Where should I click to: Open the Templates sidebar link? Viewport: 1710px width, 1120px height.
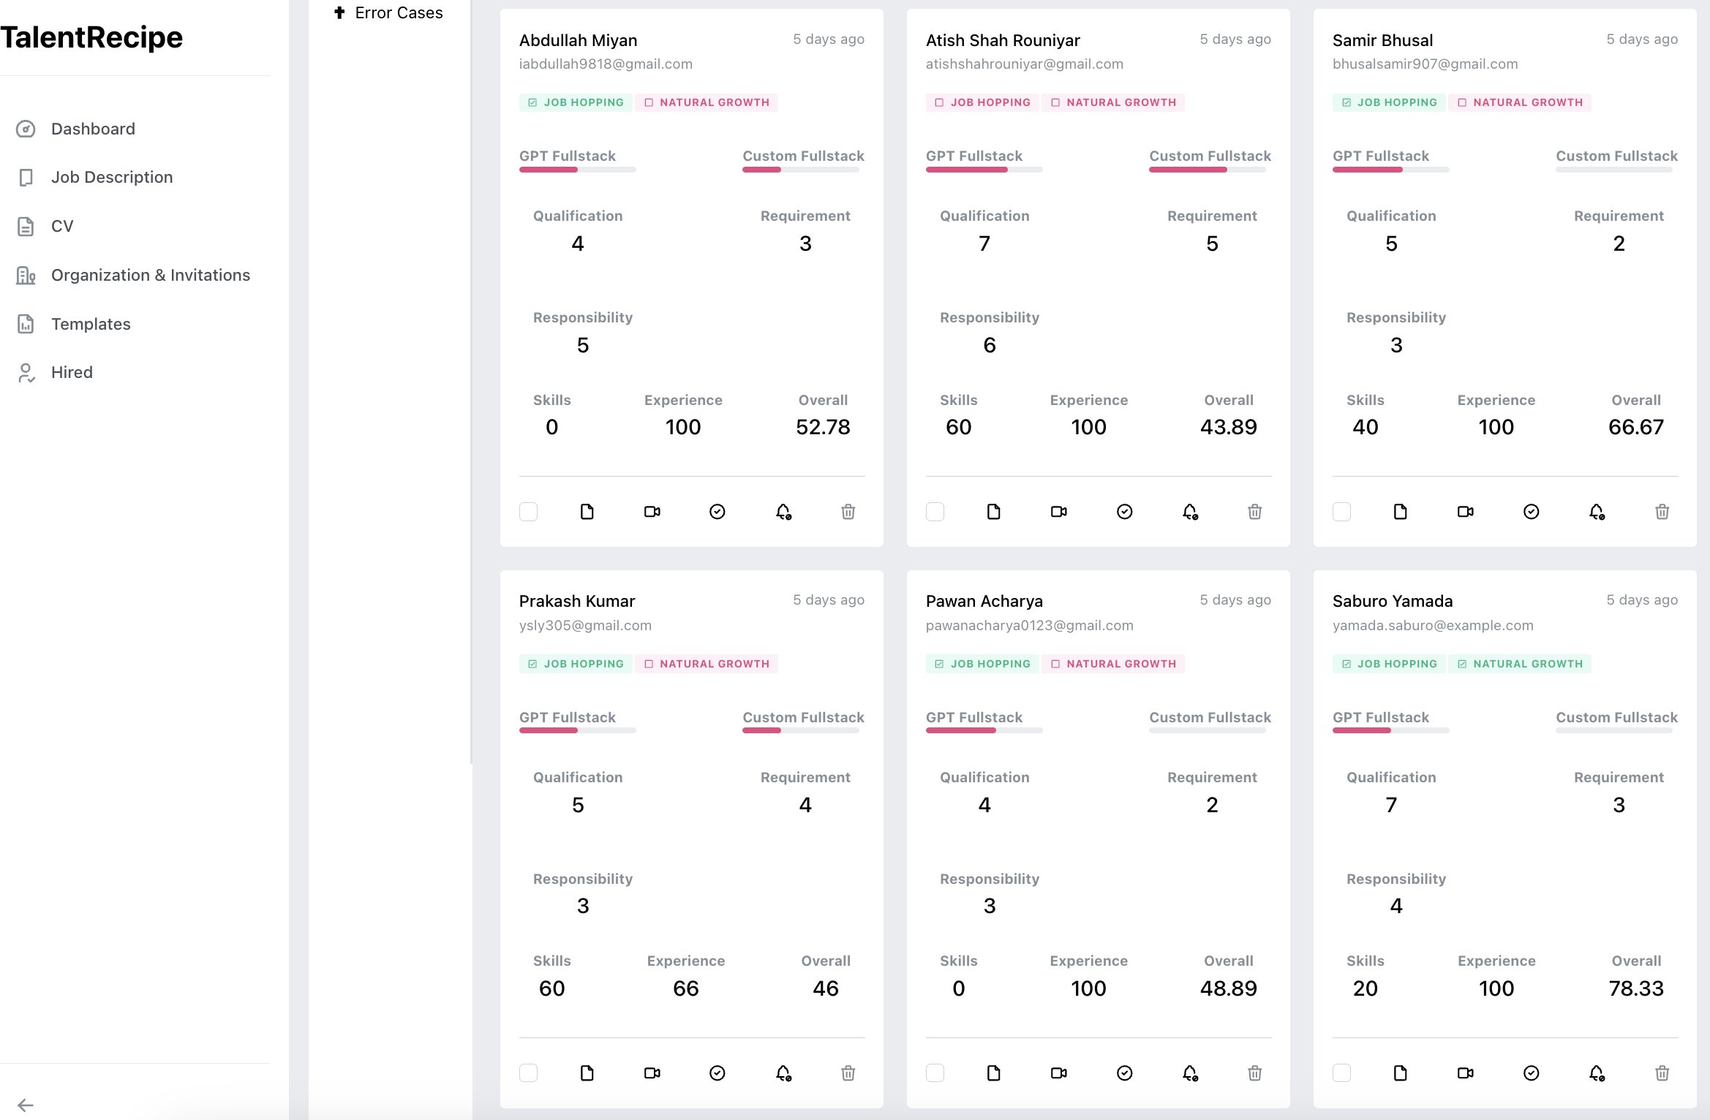[x=91, y=324]
